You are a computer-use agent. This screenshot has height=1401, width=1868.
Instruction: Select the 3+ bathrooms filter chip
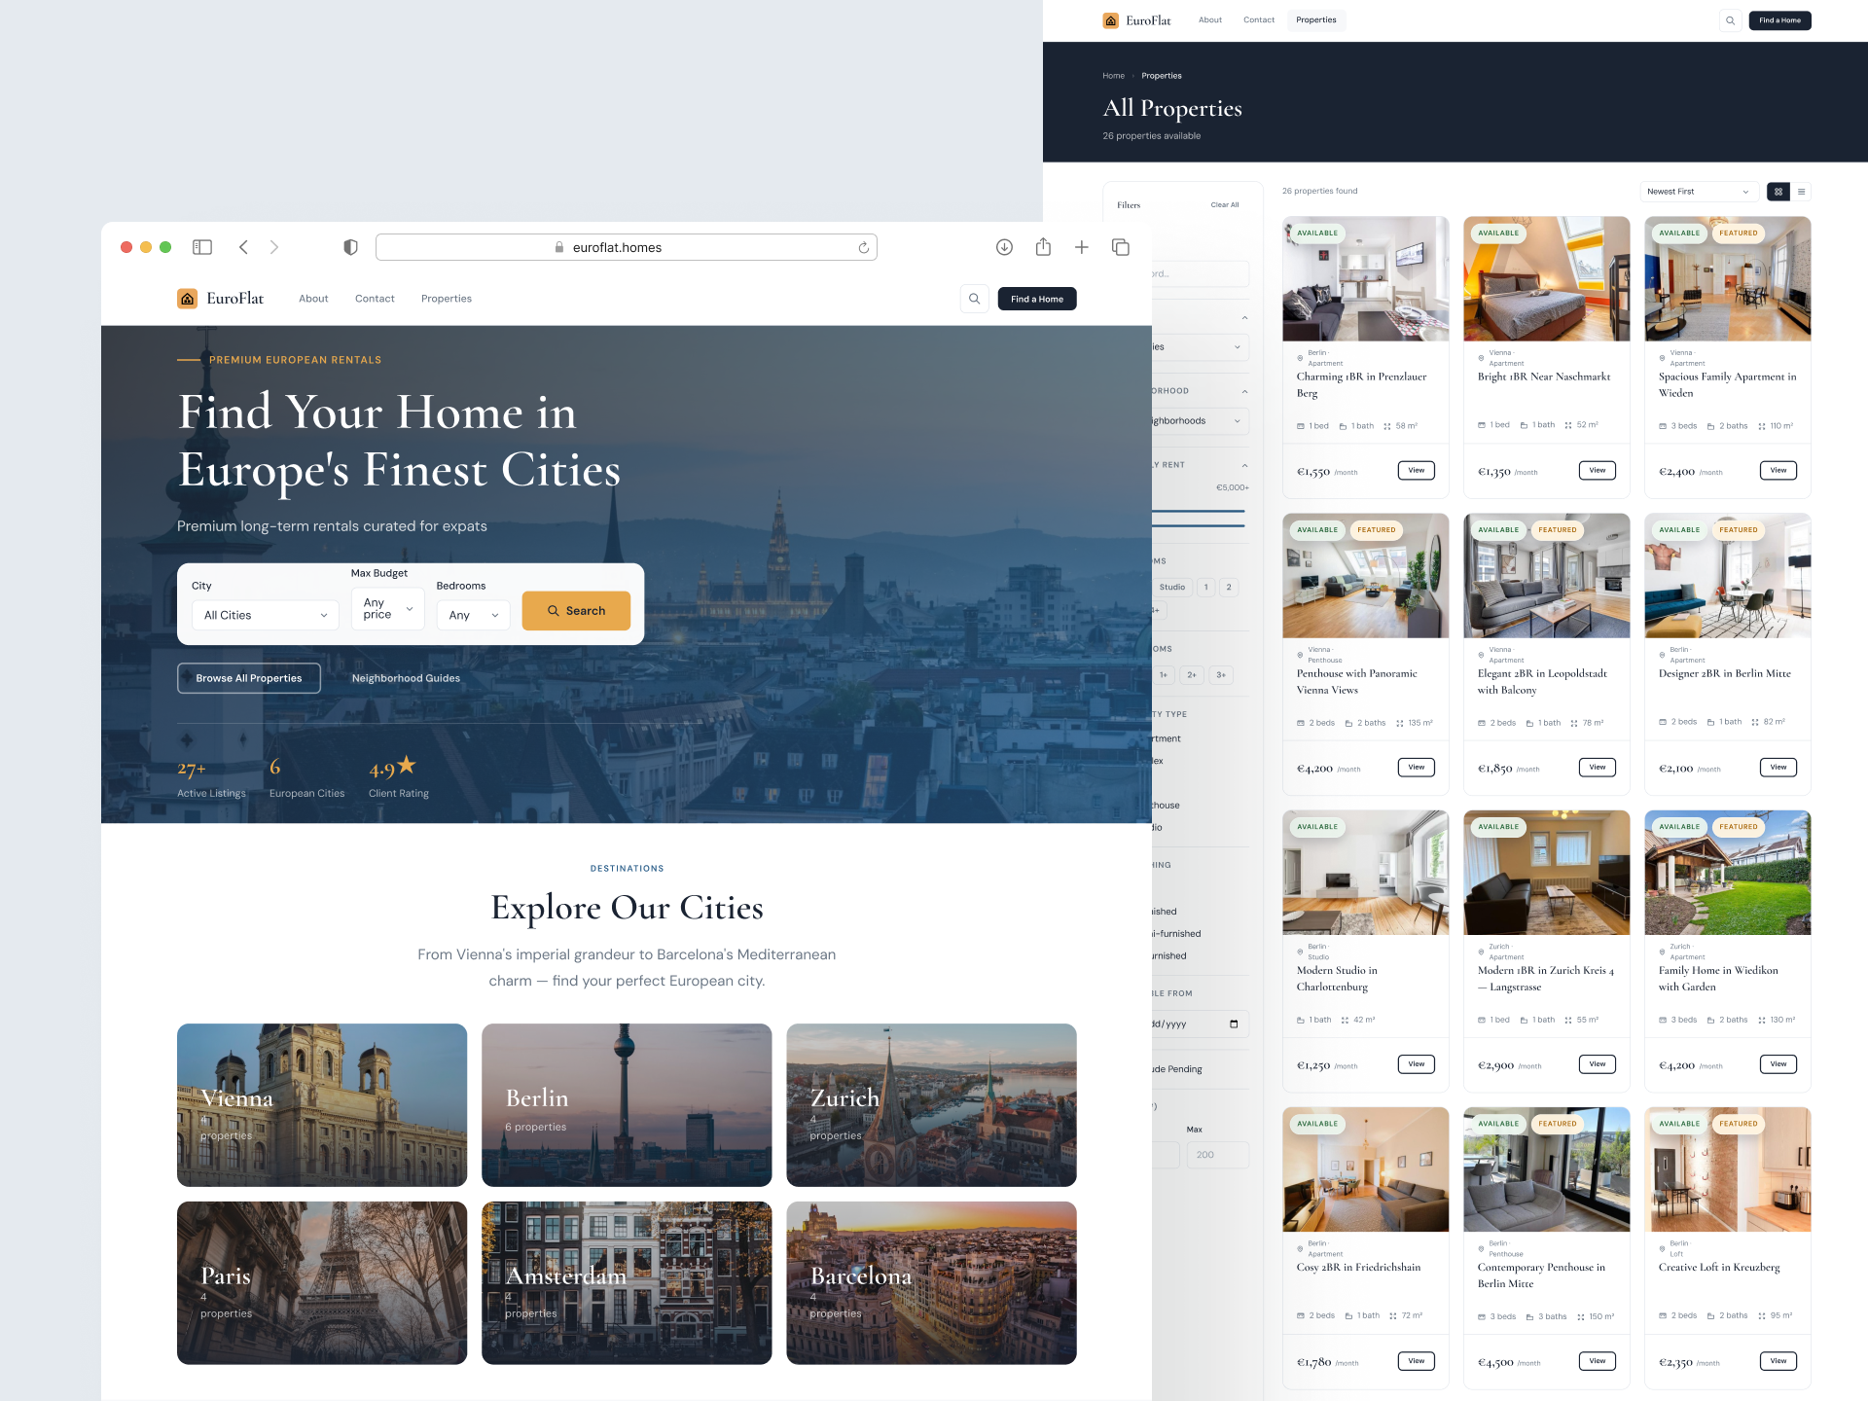point(1221,674)
